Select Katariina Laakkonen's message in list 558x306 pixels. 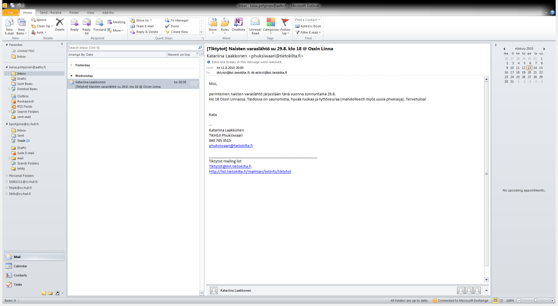click(x=133, y=84)
